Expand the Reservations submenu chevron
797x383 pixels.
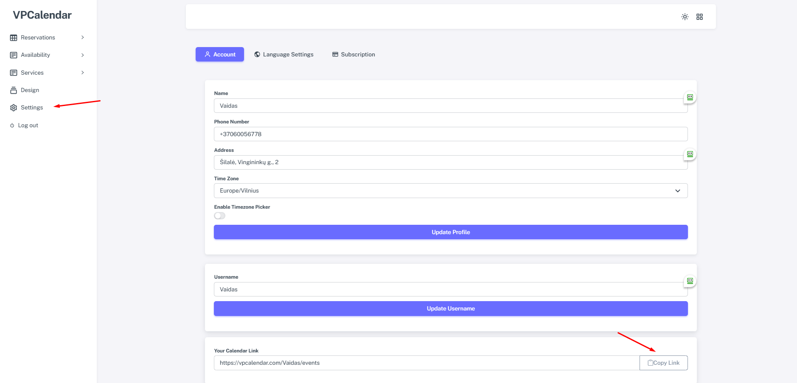tap(82, 38)
